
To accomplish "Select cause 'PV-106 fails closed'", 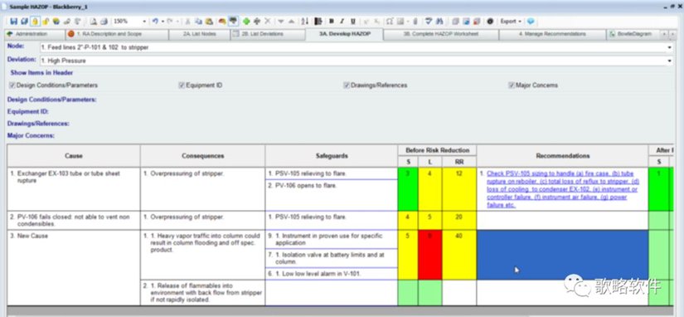I will [x=74, y=221].
